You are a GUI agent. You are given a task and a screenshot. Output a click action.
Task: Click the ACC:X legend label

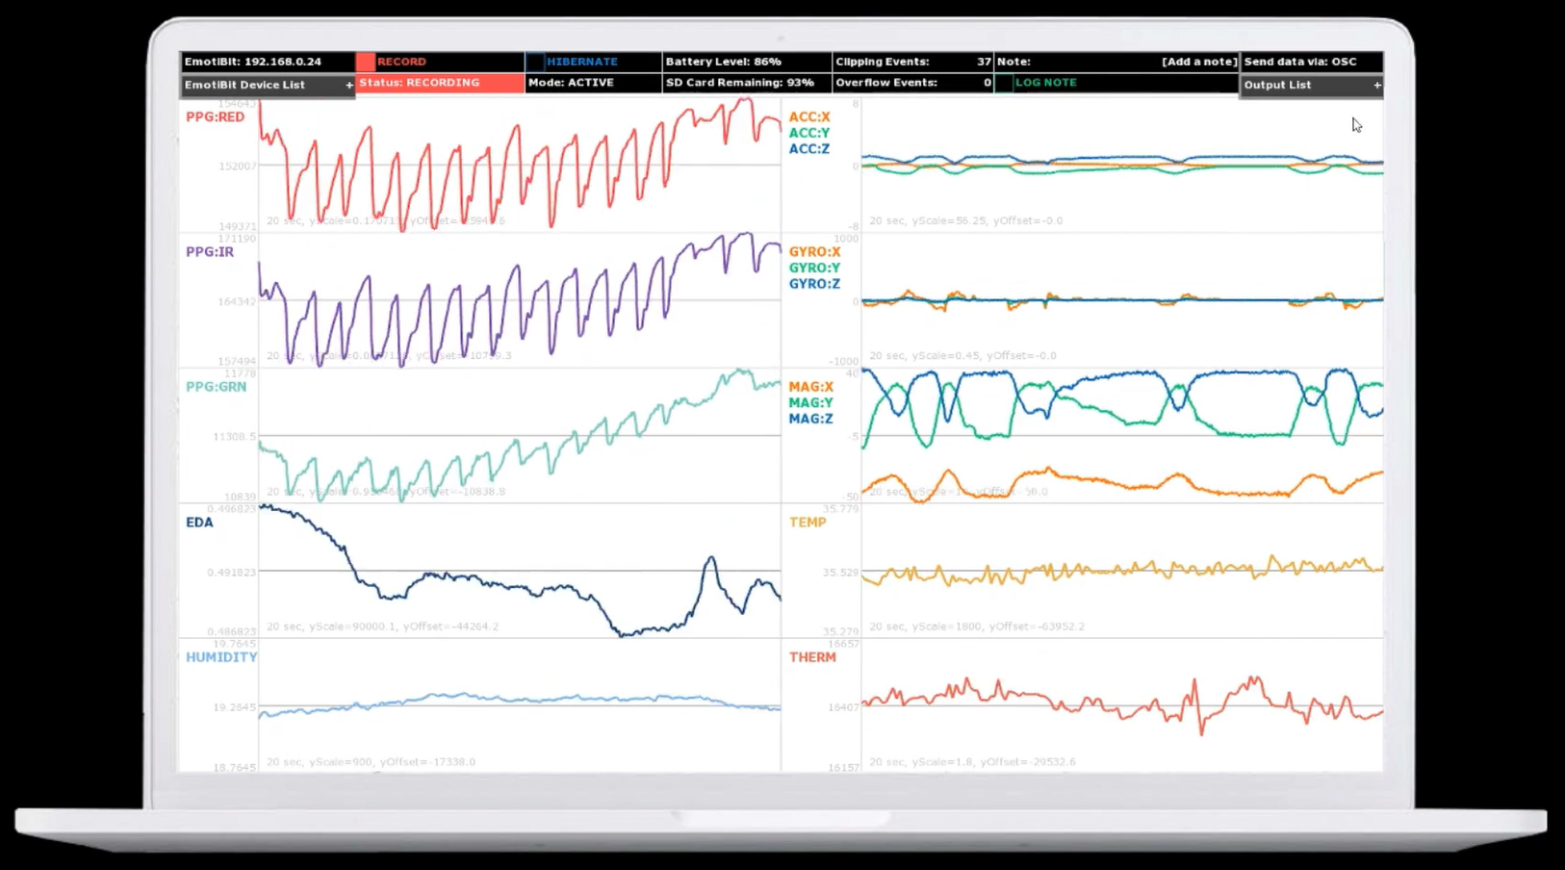point(809,116)
